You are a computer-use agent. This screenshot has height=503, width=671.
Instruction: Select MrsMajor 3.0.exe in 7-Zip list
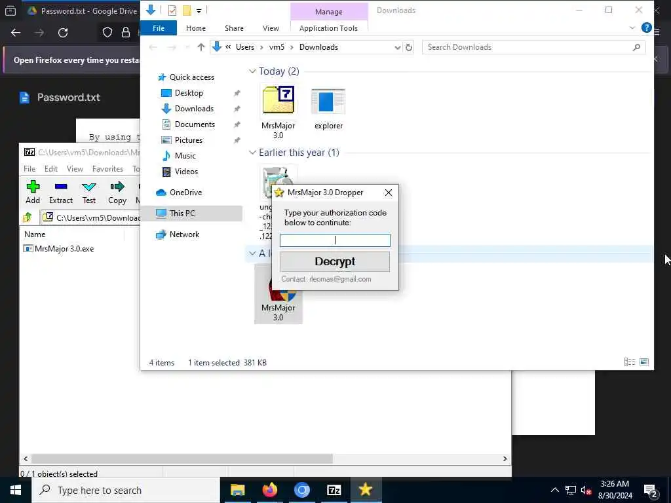(x=58, y=248)
